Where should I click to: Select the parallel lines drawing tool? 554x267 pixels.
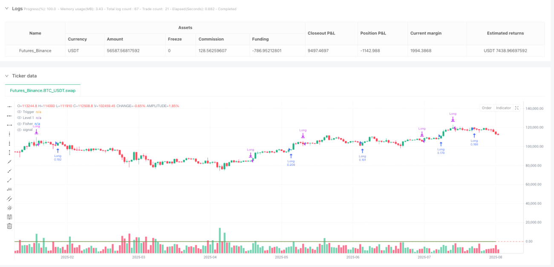[9, 199]
